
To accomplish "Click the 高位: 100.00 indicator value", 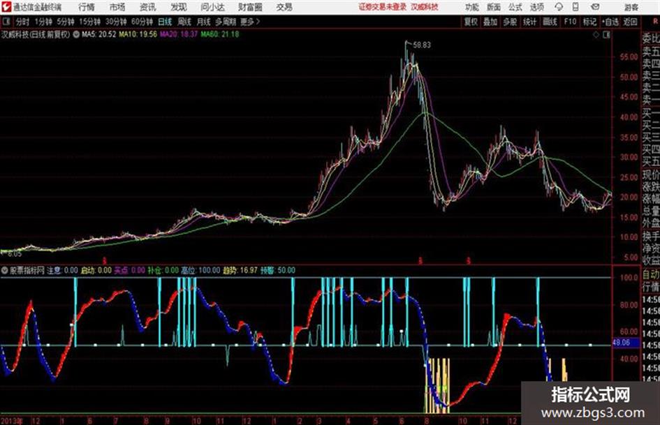I will 200,271.
